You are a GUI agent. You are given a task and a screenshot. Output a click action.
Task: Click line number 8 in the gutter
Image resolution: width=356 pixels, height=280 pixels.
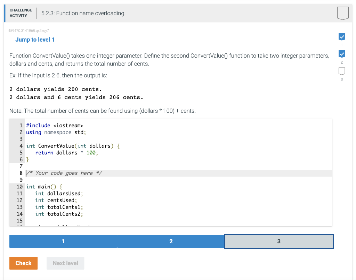[x=21, y=173]
